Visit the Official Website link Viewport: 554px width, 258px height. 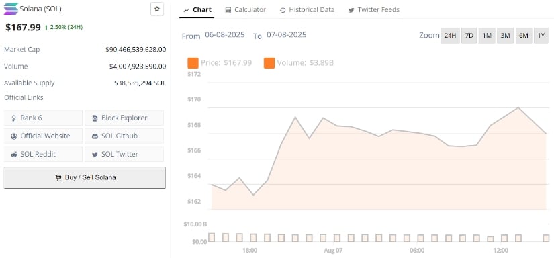point(43,136)
